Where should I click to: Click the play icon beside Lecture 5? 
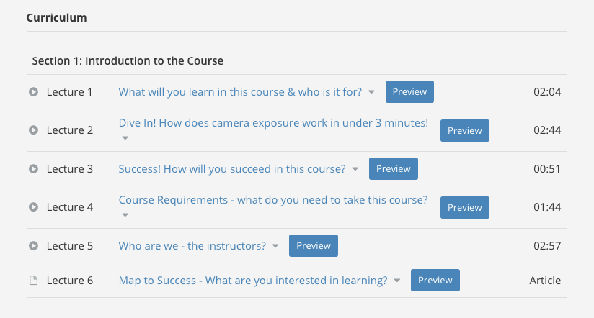pos(33,246)
